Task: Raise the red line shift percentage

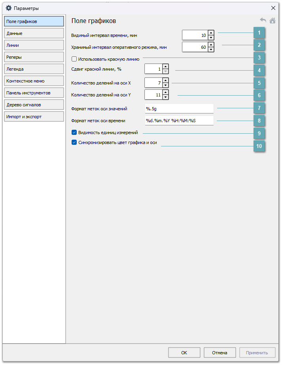Action: tap(165, 66)
